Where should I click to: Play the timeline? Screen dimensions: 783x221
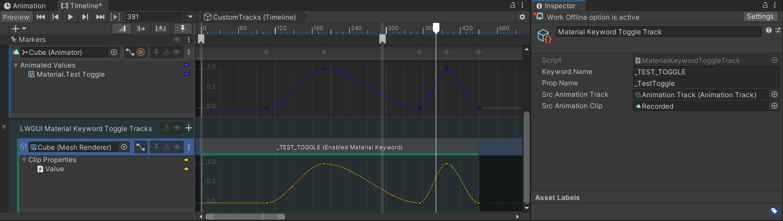(70, 17)
